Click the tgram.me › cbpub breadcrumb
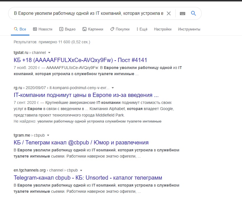This screenshot has height=200, width=242. click(29, 135)
